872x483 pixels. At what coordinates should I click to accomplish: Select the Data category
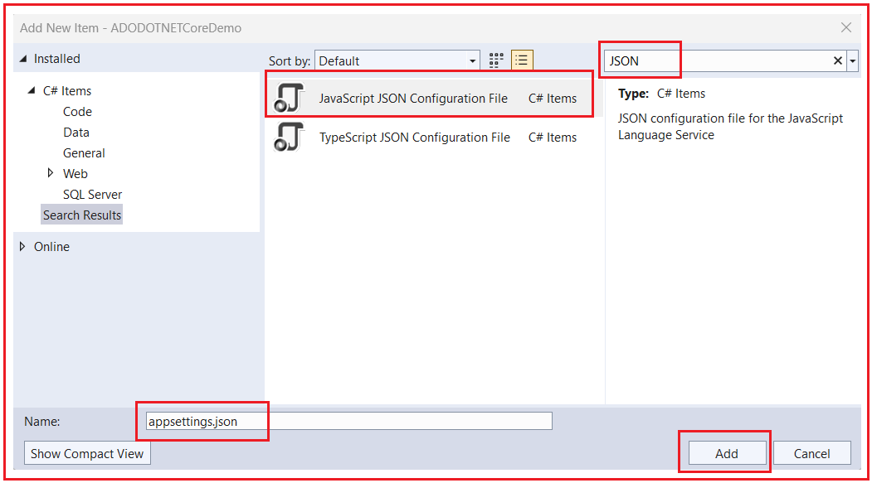pyautogui.click(x=76, y=132)
